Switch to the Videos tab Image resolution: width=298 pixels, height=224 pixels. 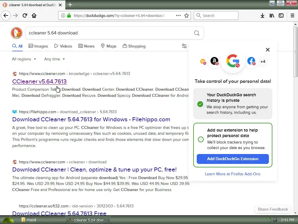pyautogui.click(x=63, y=46)
